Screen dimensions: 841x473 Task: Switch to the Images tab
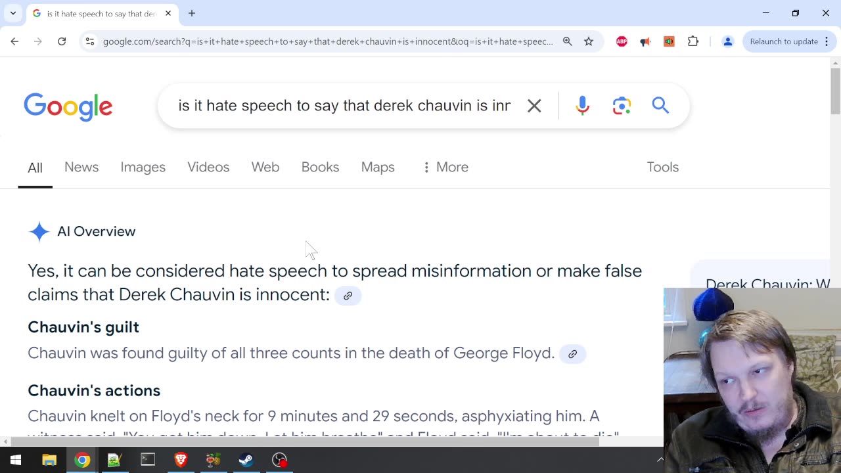click(x=143, y=167)
